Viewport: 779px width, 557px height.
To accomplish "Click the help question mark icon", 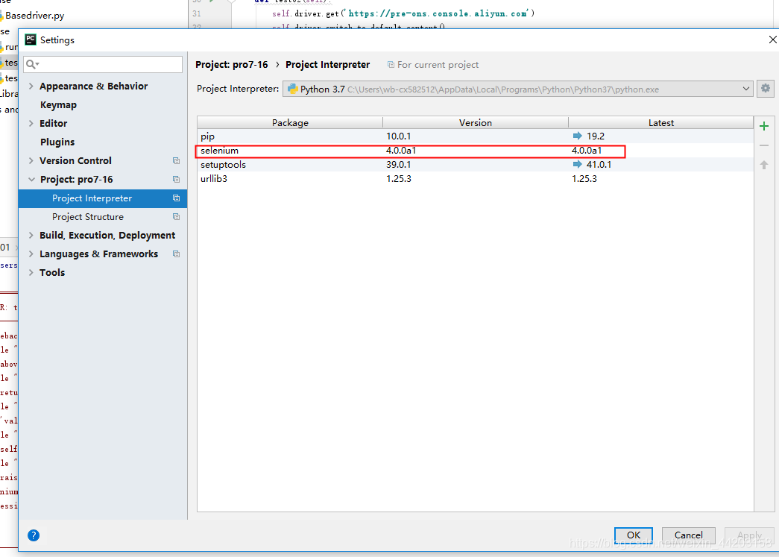I will [x=34, y=535].
